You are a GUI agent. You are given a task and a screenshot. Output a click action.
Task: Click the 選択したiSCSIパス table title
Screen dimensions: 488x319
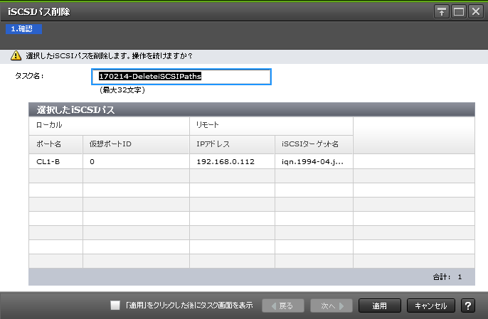[x=75, y=109]
